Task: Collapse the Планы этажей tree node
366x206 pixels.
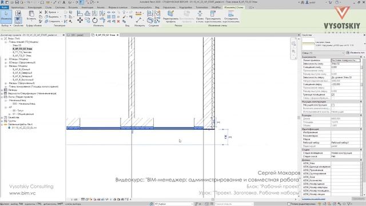Action: [x=6, y=42]
